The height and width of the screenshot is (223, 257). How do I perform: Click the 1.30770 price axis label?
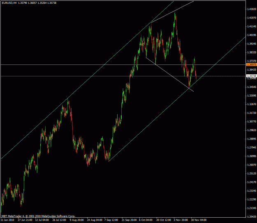click(252, 122)
